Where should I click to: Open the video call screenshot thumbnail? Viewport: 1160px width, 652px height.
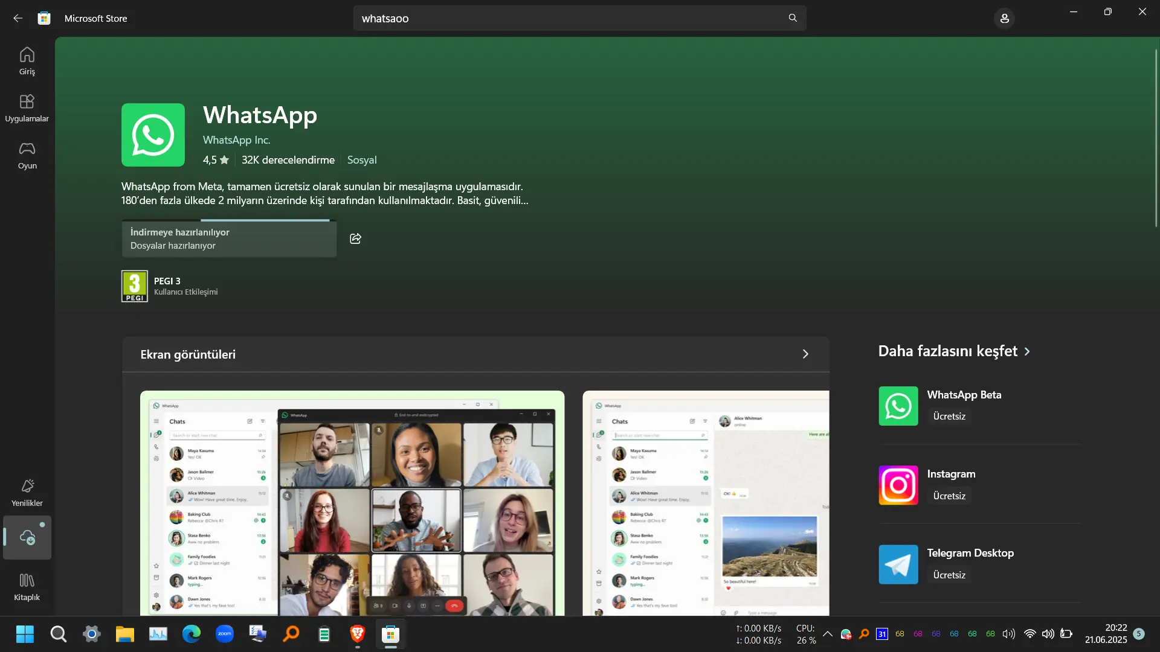point(352,503)
